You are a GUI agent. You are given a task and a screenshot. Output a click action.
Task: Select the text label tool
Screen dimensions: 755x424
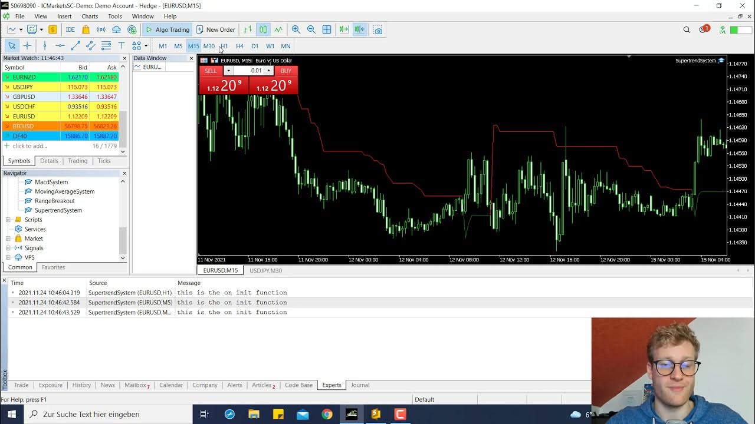click(122, 46)
